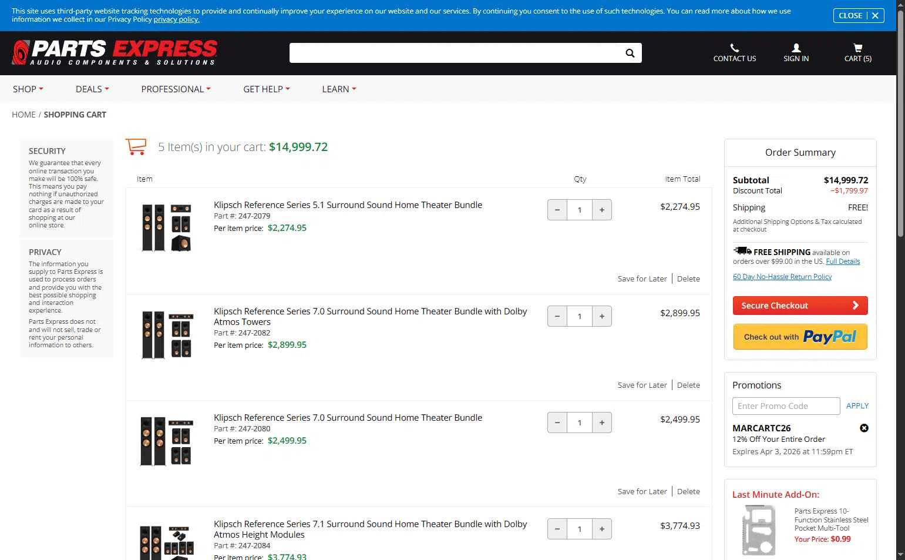Delete part 247-2080 bundle from cart

(688, 492)
